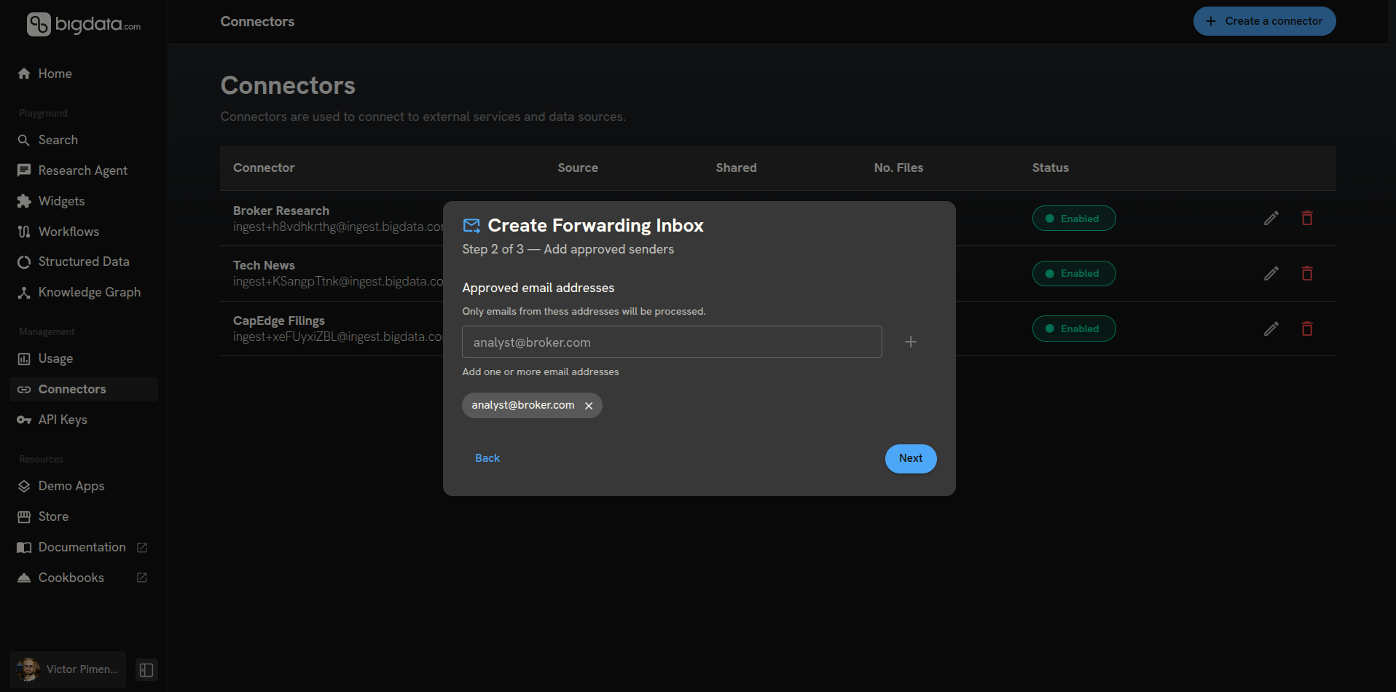Click the forwarding inbox mail icon
Image resolution: width=1396 pixels, height=692 pixels.
coord(471,226)
